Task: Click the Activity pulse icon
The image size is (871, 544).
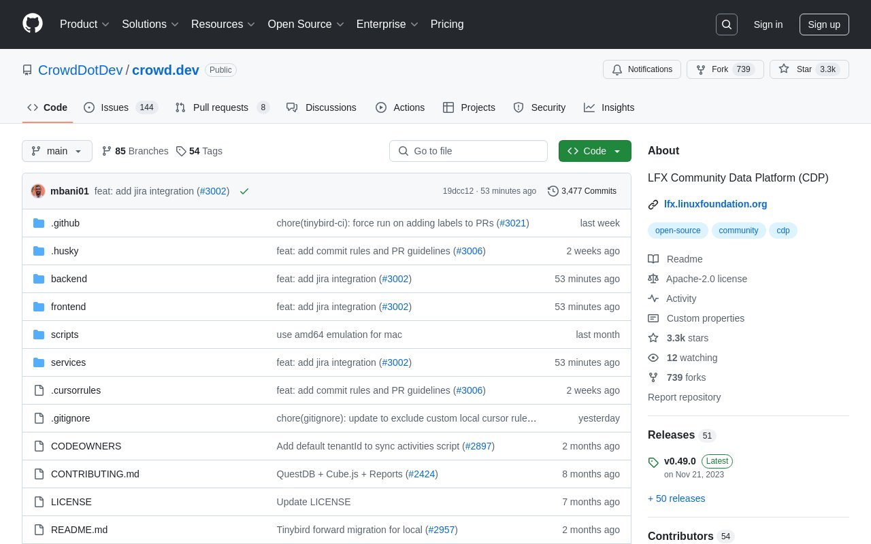Action: 653,299
